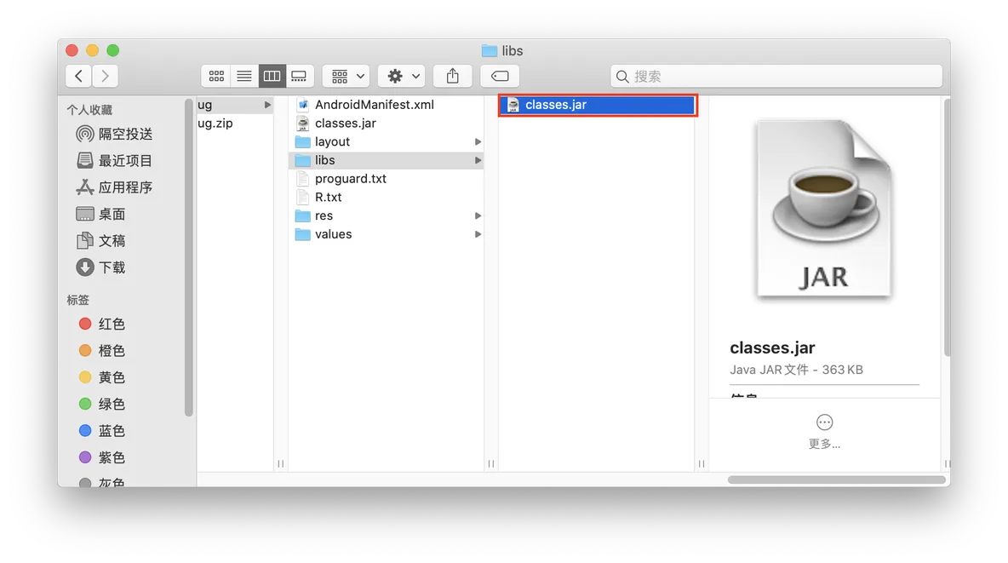Select the 蓝色 tag
The width and height of the screenshot is (1008, 563).
pyautogui.click(x=102, y=430)
